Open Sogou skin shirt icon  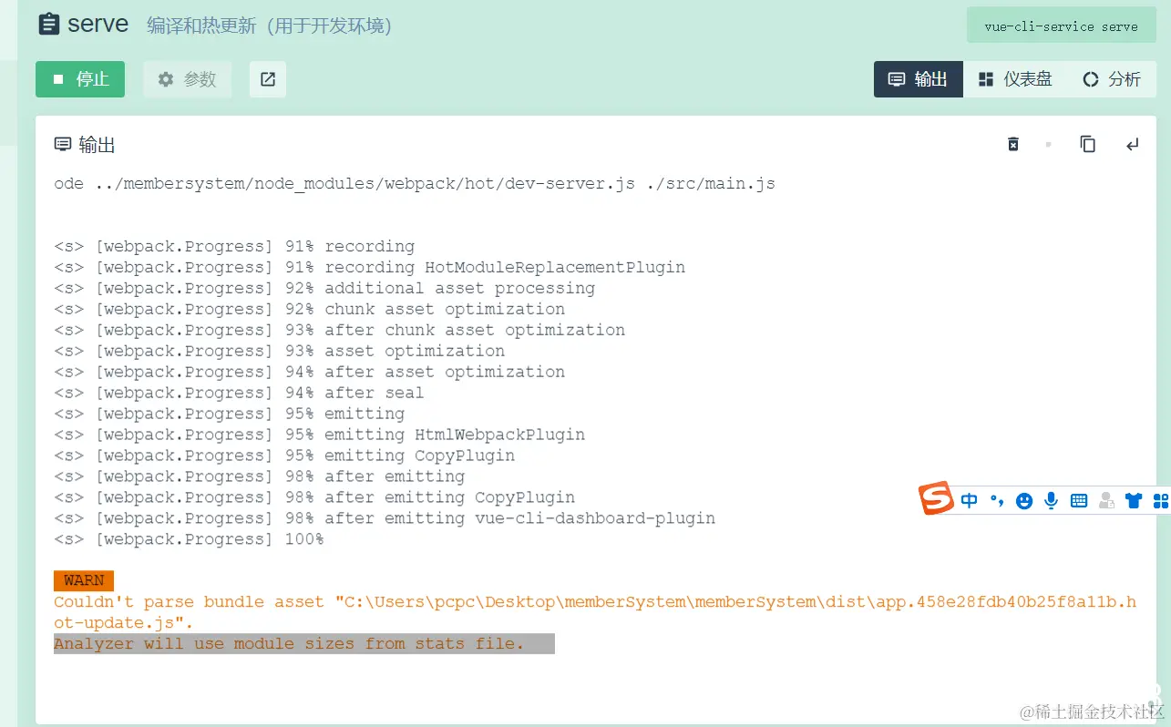point(1134,500)
